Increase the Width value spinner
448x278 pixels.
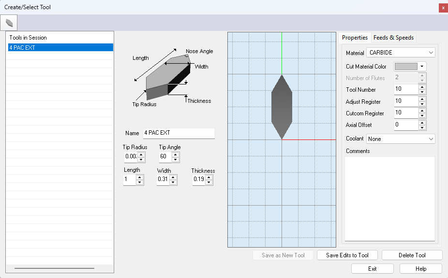coord(173,177)
